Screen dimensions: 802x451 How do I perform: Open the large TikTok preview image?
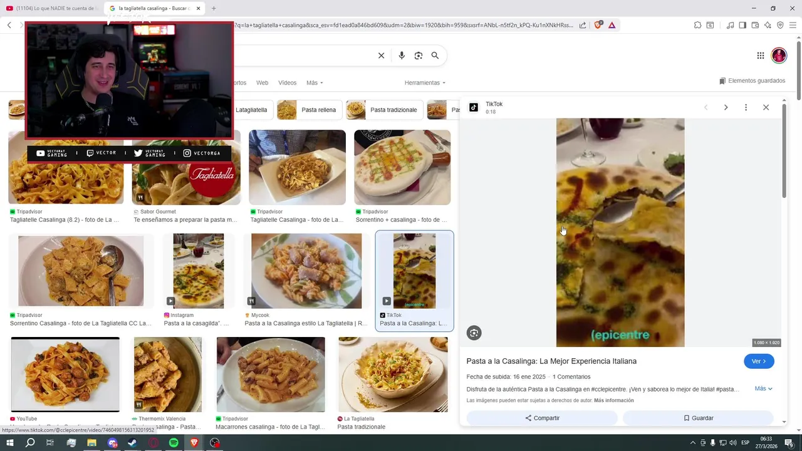620,232
